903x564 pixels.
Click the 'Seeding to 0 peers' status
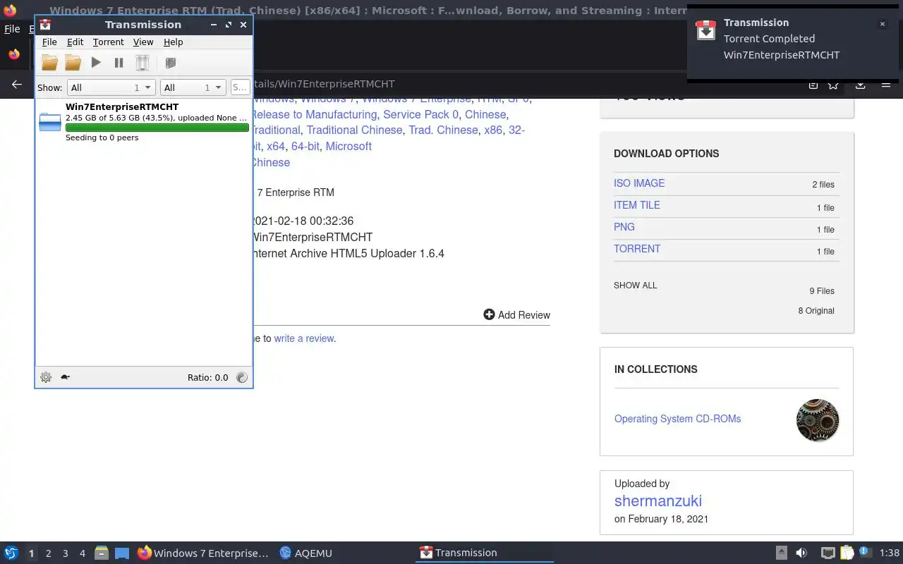(x=102, y=137)
